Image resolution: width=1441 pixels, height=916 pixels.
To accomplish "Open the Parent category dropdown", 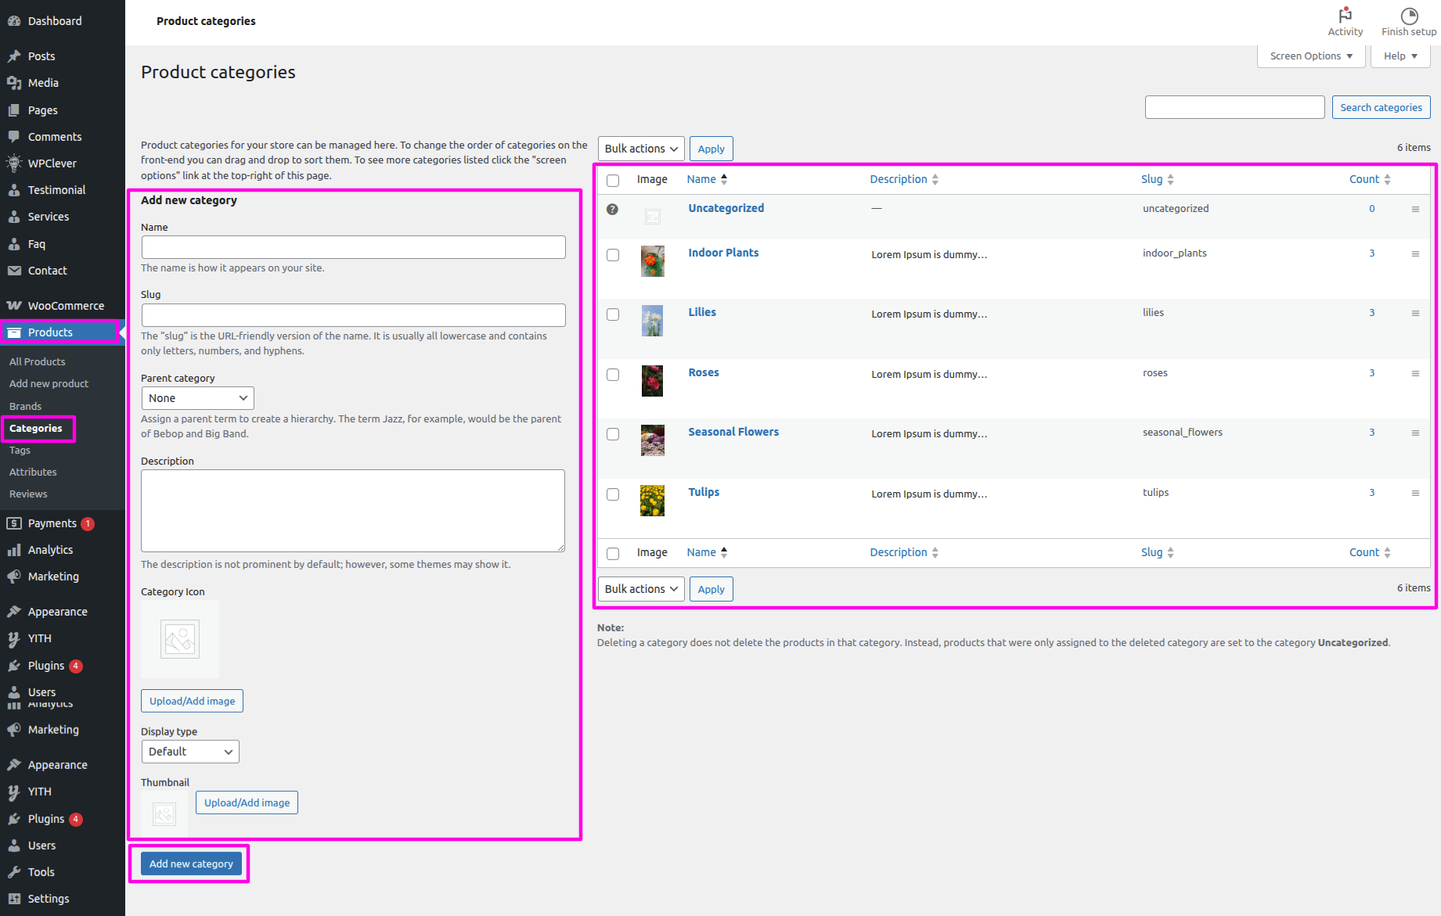I will pos(197,398).
